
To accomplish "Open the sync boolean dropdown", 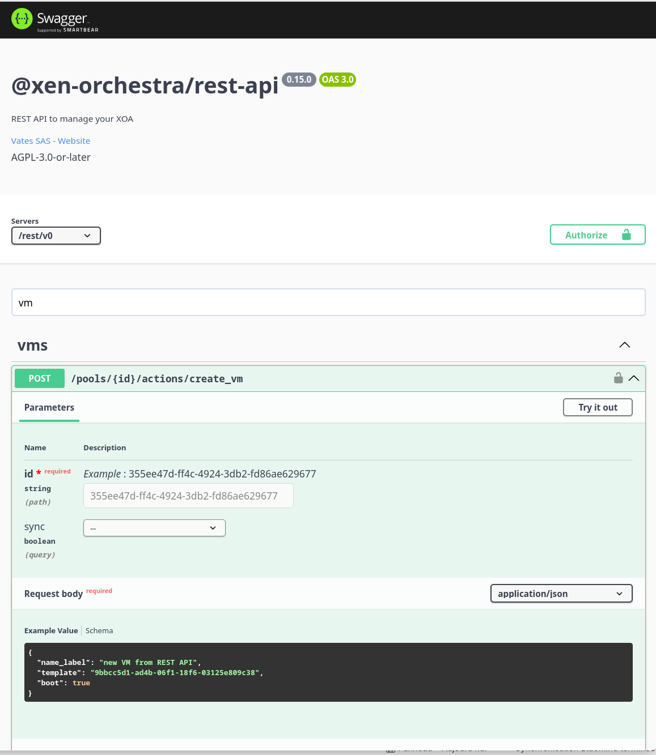I will tap(154, 527).
